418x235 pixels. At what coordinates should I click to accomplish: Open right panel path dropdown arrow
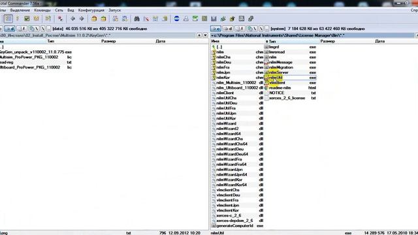point(212,35)
